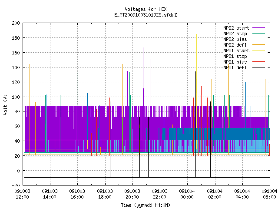This screenshot has height=209, width=278.
Task: Click the chart title 'Voltages for MEX'
Action: click(x=146, y=9)
